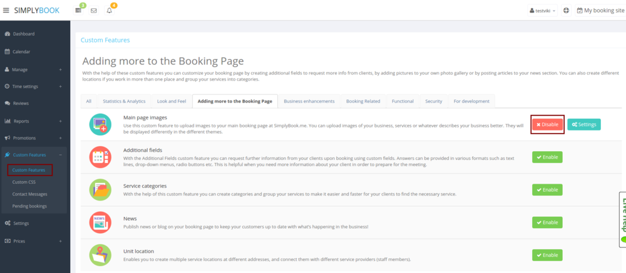Screen dimensions: 626x273
Task: Click the Unit location map icon
Action: [100, 255]
